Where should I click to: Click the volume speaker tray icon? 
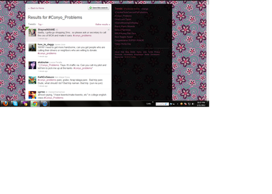coord(193,104)
